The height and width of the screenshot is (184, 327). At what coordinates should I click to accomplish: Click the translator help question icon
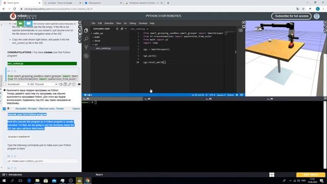[x=74, y=84]
